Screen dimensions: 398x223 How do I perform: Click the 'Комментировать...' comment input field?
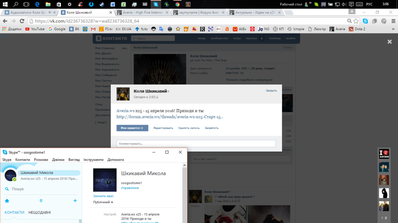(196, 144)
